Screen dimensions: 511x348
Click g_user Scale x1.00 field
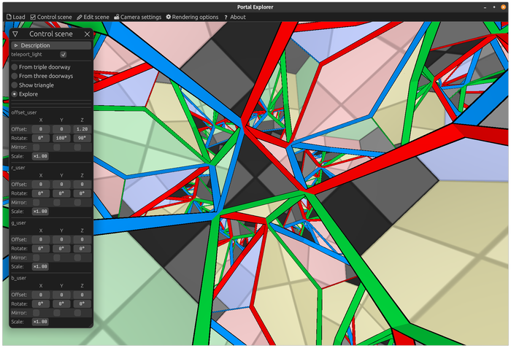coord(40,266)
